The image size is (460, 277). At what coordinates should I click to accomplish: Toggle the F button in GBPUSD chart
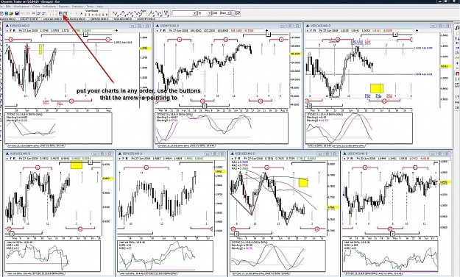[124, 159]
